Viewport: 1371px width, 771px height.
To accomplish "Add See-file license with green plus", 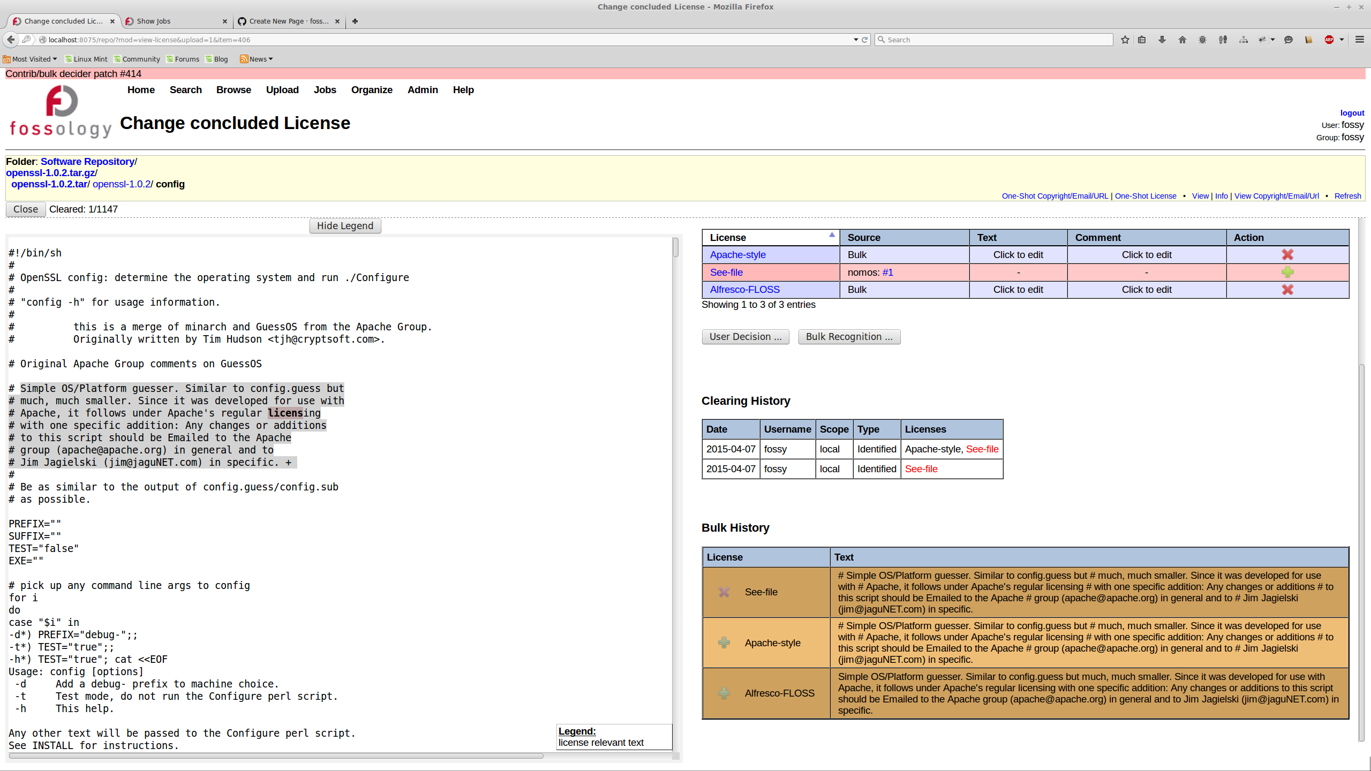I will pos(1287,272).
